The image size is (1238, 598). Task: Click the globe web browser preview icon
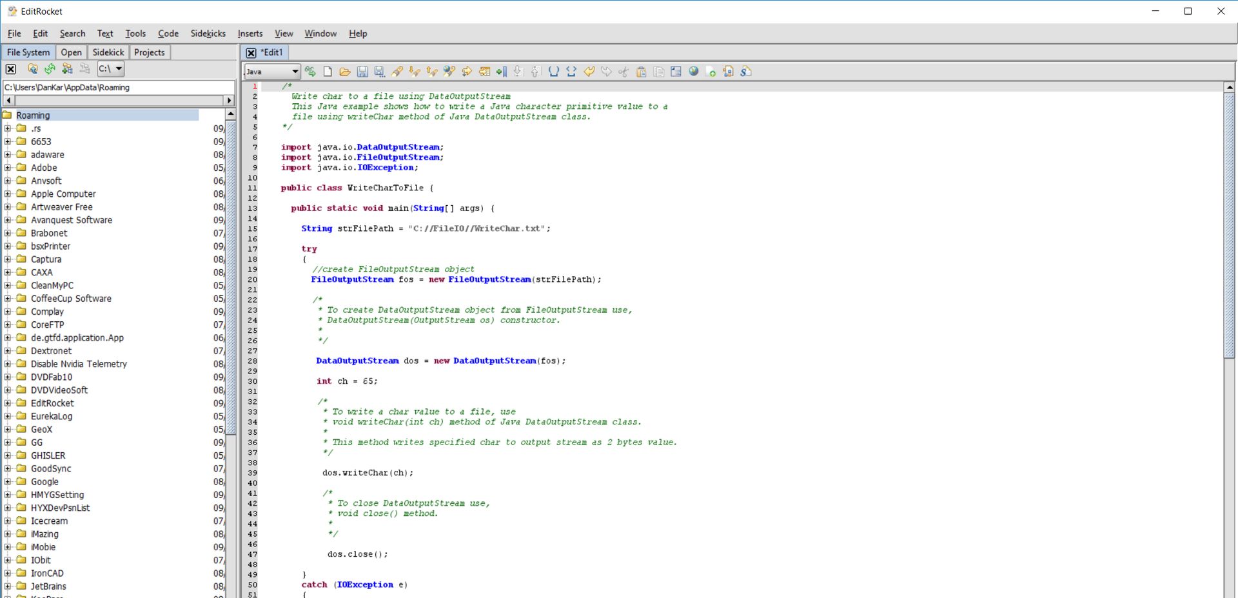tap(694, 72)
